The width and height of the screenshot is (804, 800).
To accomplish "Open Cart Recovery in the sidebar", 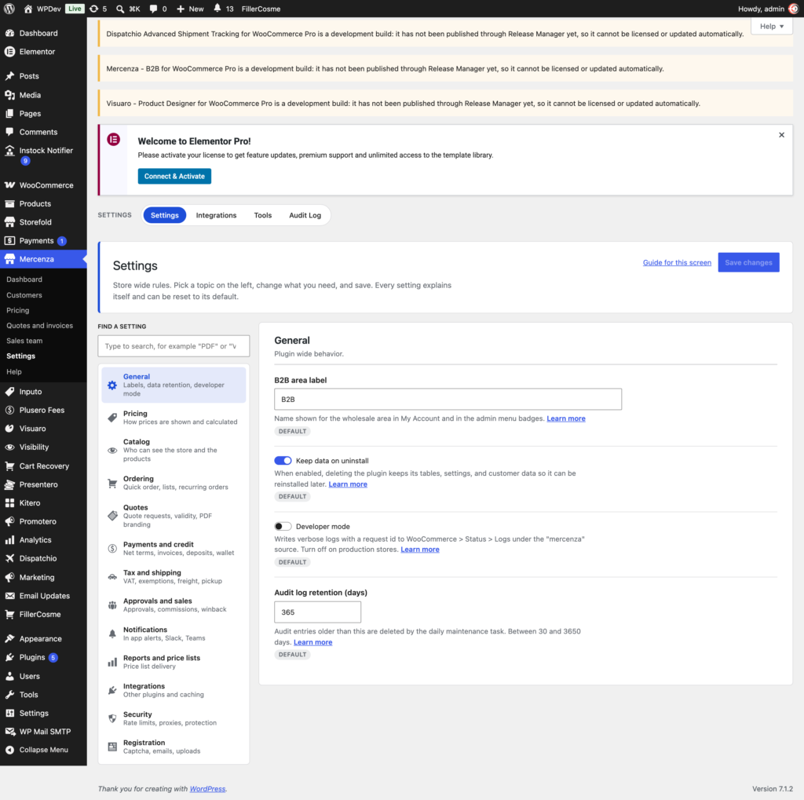I will tap(44, 466).
